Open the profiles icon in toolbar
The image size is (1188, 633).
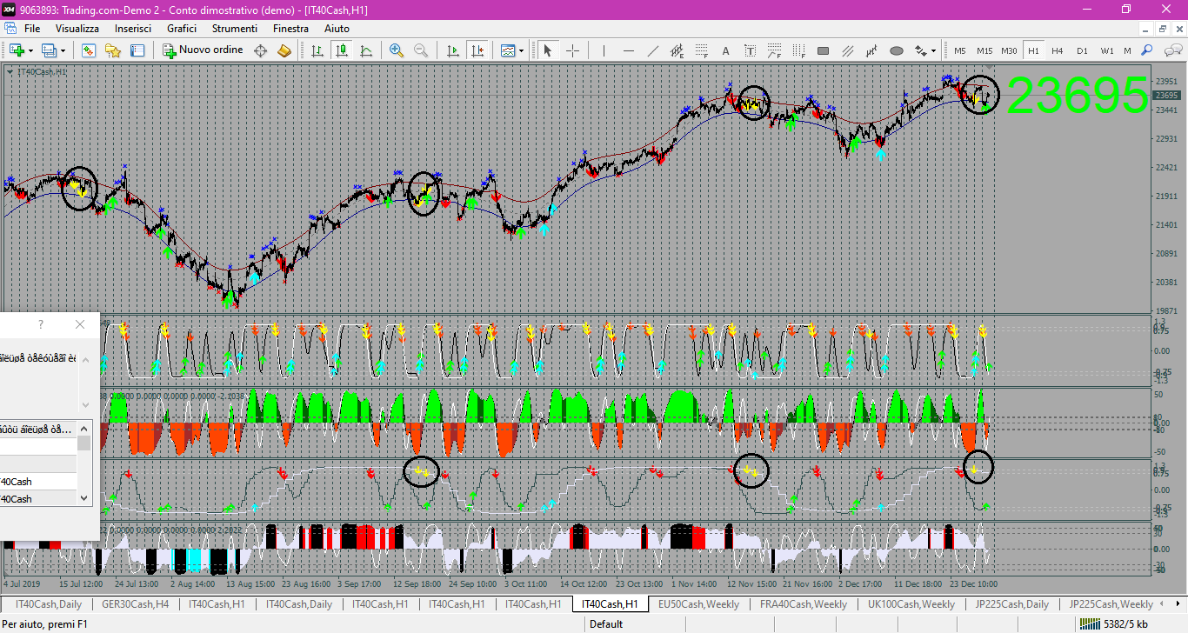49,50
